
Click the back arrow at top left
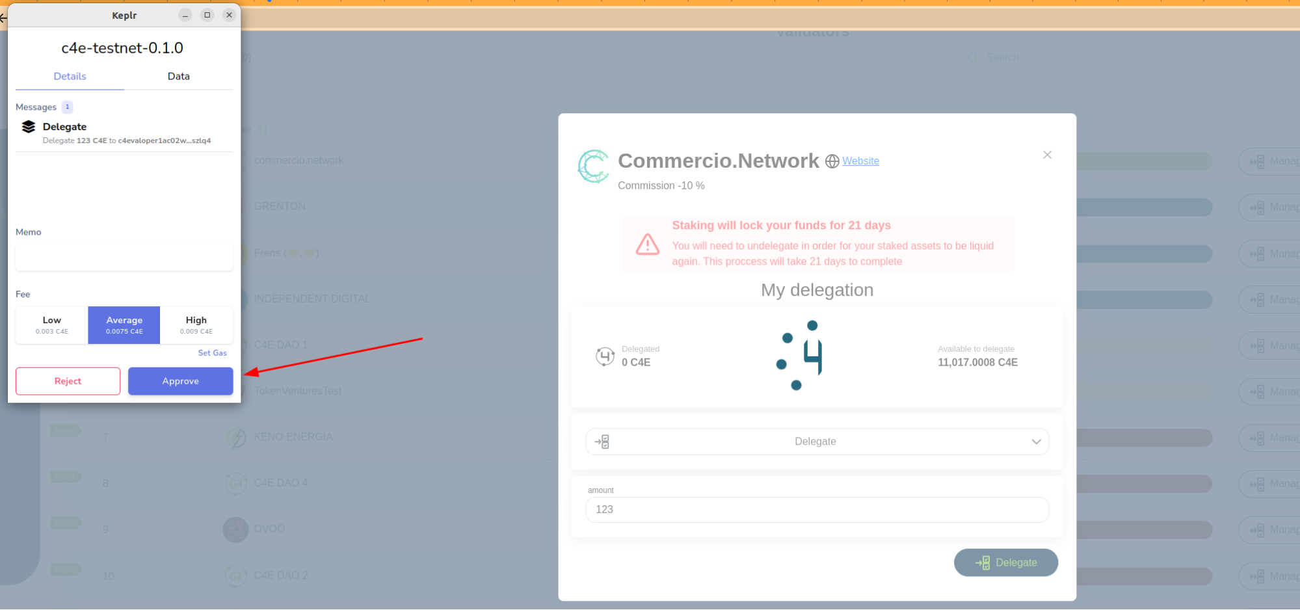pos(3,18)
